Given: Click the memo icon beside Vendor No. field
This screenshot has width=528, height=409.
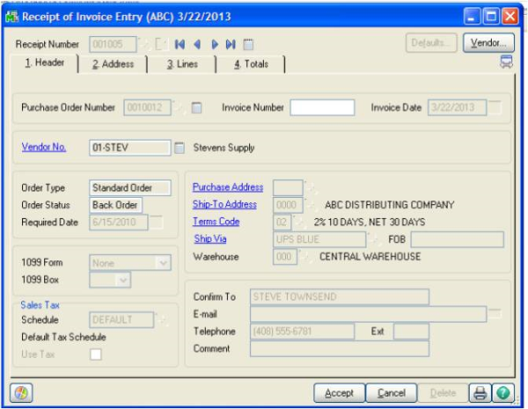Looking at the screenshot, I should pyautogui.click(x=180, y=148).
